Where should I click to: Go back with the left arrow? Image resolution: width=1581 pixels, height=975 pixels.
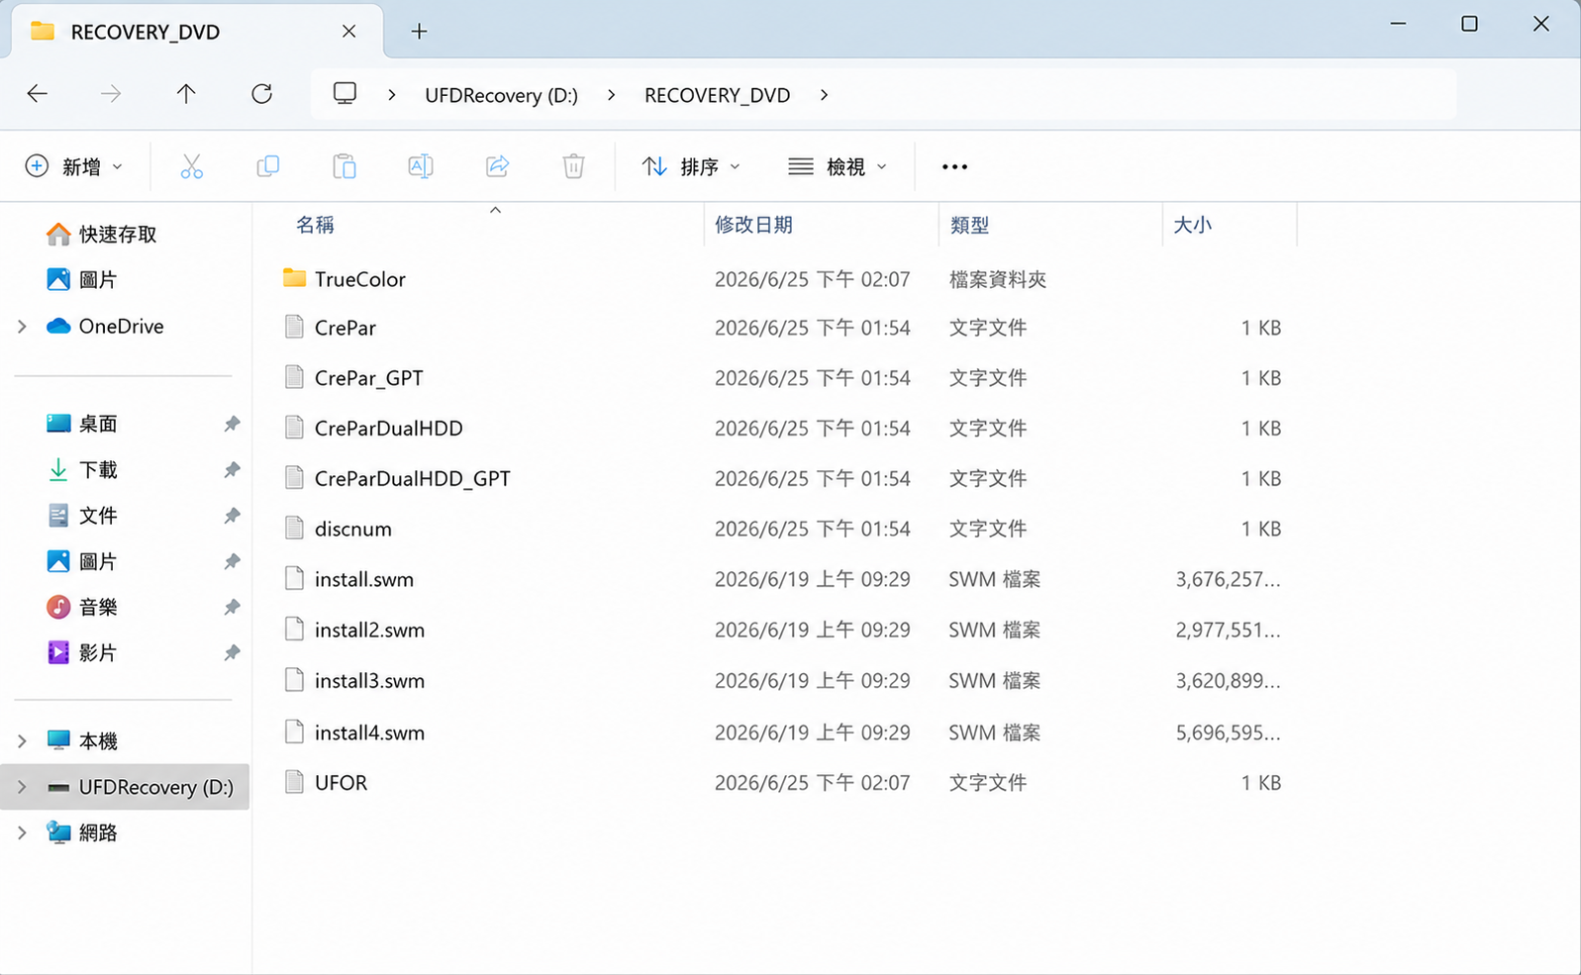pos(38,94)
